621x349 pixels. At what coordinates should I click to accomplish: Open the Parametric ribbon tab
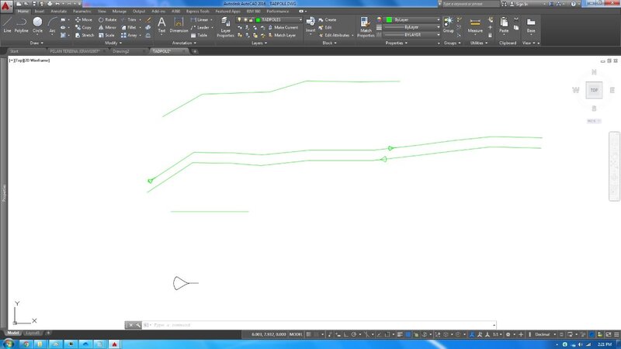tap(82, 11)
